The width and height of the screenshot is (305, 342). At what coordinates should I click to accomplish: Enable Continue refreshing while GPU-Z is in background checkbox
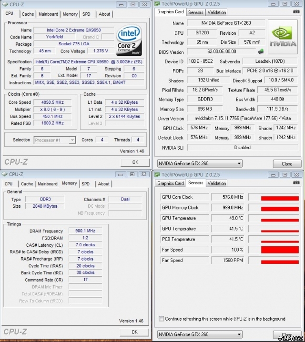pyautogui.click(x=161, y=319)
